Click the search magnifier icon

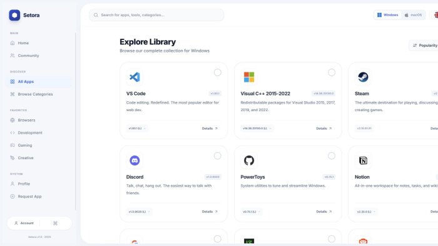pos(96,15)
